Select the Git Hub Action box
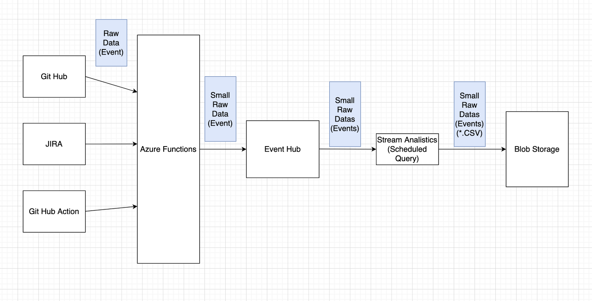The height and width of the screenshot is (301, 592). pyautogui.click(x=54, y=212)
